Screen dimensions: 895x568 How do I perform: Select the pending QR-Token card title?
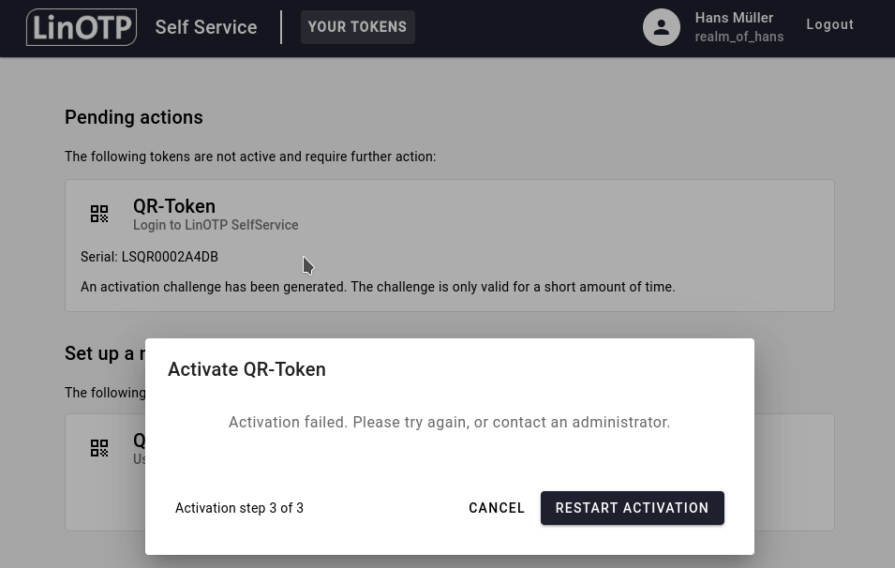[x=174, y=206]
